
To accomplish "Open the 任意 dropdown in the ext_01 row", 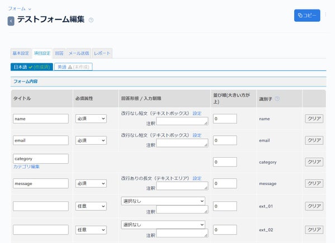I will [x=91, y=206].
